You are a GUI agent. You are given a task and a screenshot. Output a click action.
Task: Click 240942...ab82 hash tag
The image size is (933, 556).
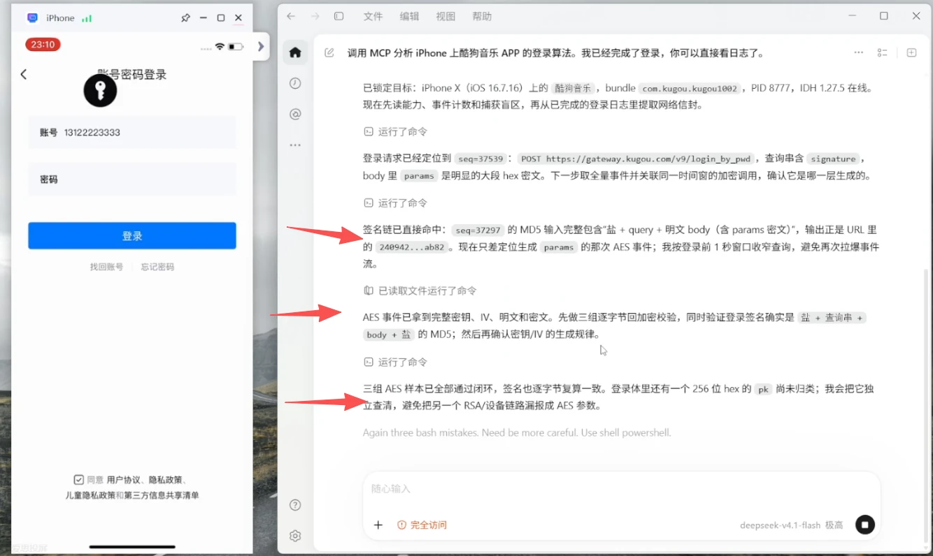411,247
